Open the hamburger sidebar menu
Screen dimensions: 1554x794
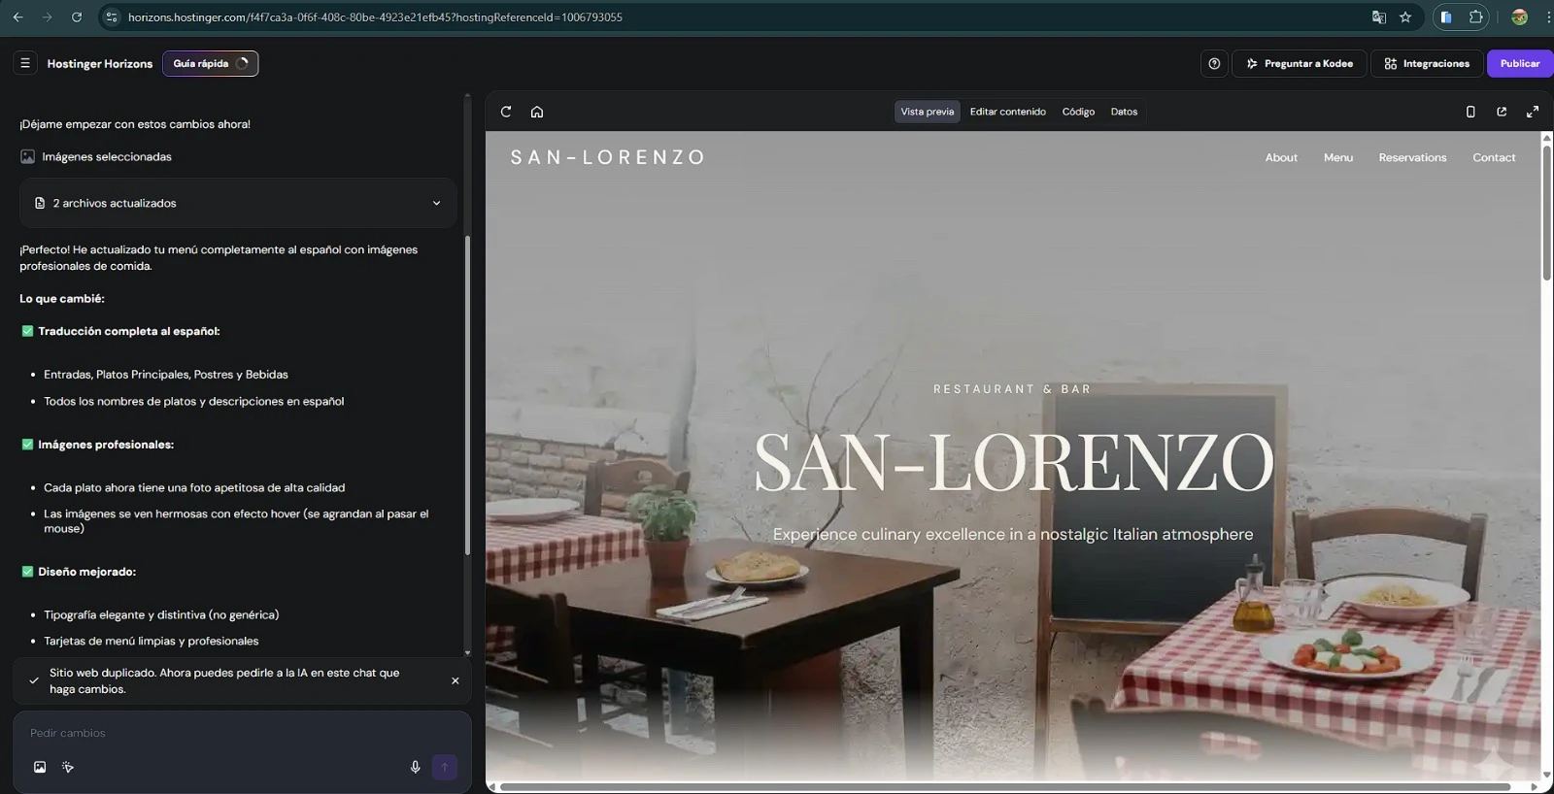point(25,63)
